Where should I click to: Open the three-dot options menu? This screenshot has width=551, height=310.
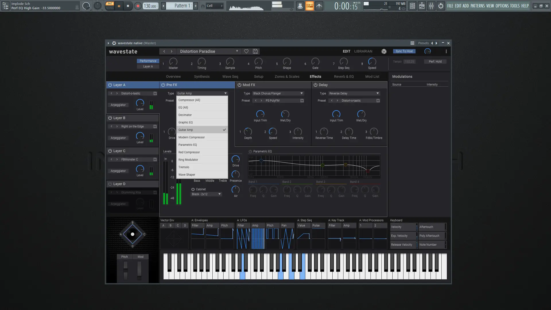446,51
